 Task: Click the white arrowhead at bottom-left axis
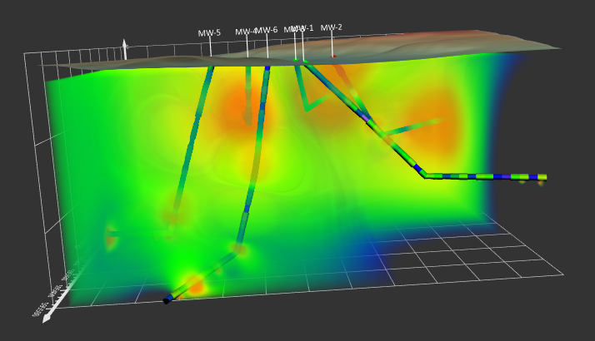pos(47,318)
